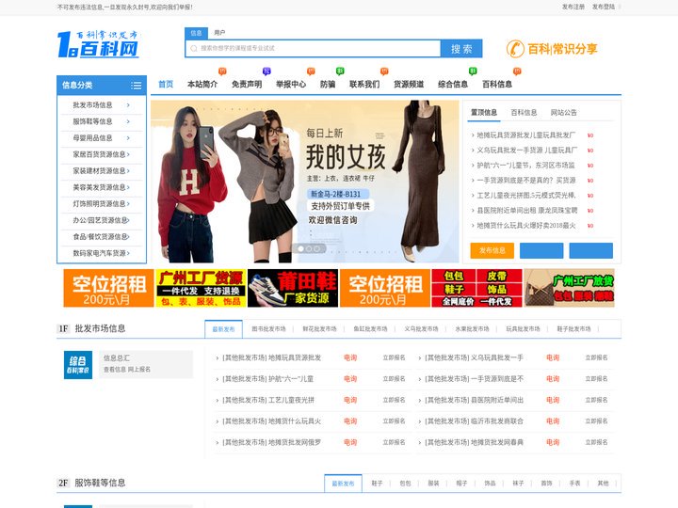Click the 综合 百科常识 blue square icon
The width and height of the screenshot is (678, 508).
pyautogui.click(x=78, y=365)
